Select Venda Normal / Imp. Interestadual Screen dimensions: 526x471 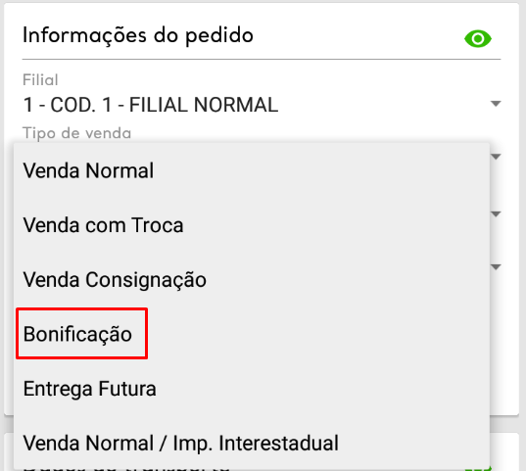point(252,443)
